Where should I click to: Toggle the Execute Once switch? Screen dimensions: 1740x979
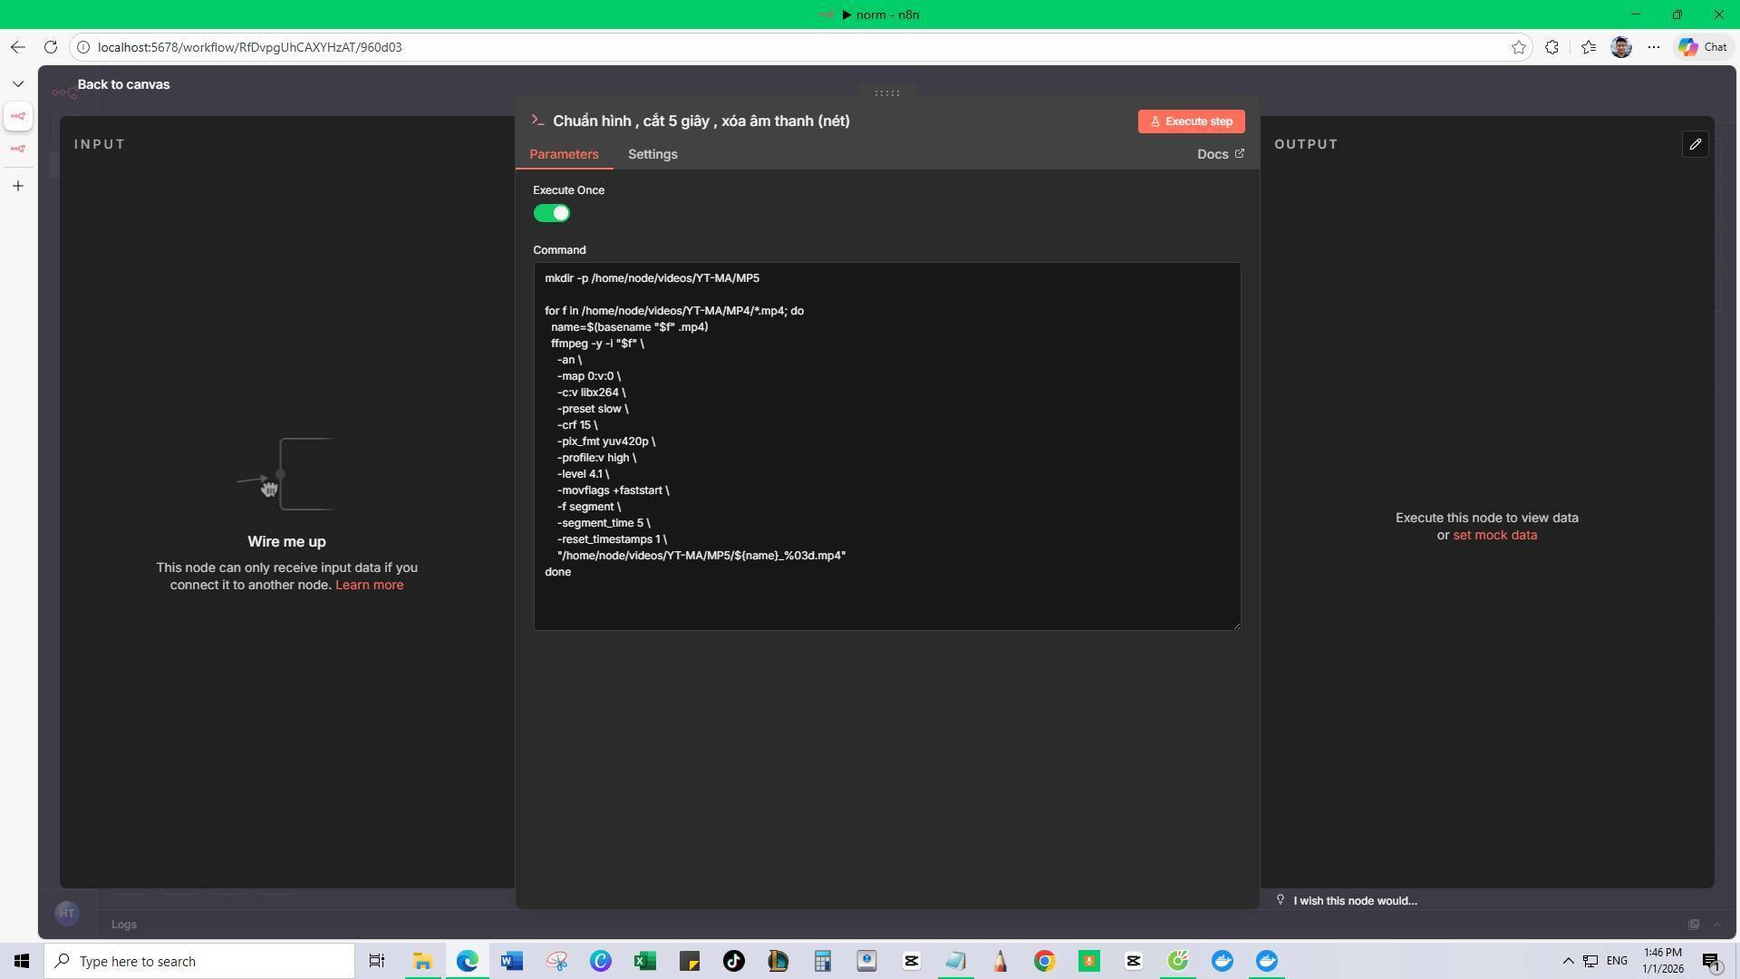click(551, 213)
